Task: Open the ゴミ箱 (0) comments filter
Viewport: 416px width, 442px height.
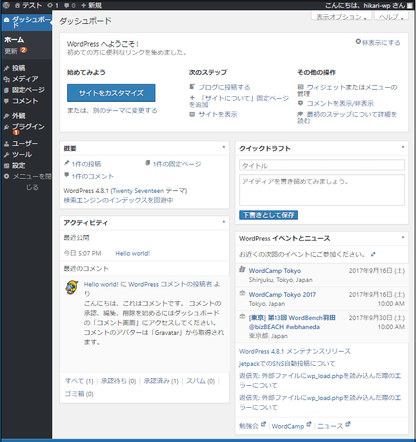Action: coord(79,394)
